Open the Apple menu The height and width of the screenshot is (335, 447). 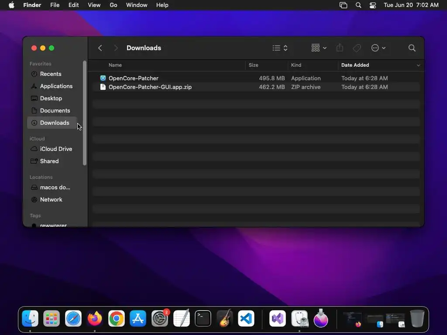point(11,5)
